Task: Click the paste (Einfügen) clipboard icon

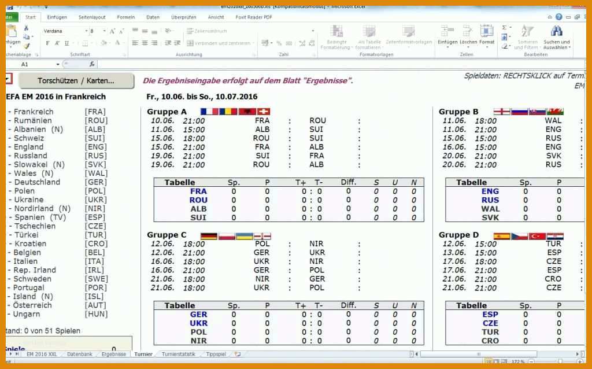Action: pos(12,31)
